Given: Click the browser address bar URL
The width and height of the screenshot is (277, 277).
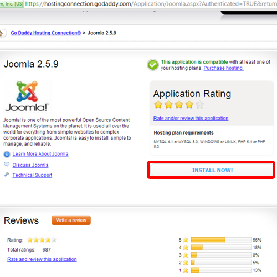Looking at the screenshot, I should click(151, 4).
